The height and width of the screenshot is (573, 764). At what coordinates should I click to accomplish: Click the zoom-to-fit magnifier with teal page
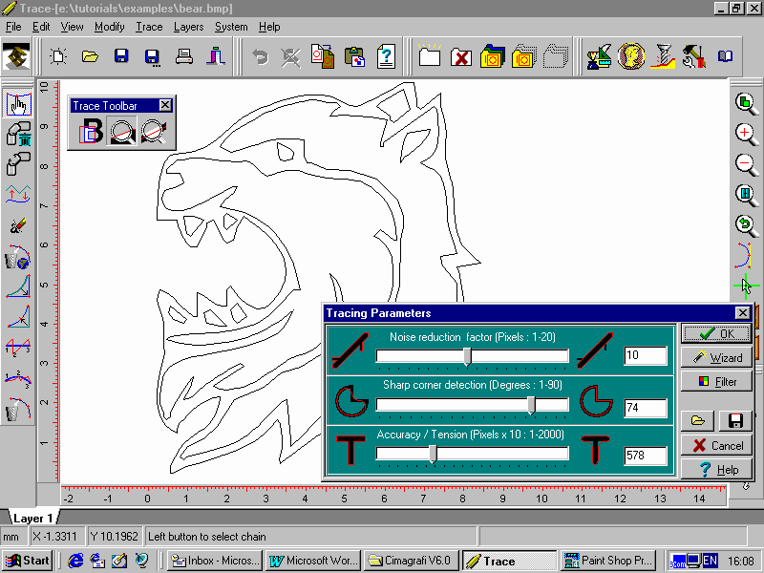pos(746,195)
